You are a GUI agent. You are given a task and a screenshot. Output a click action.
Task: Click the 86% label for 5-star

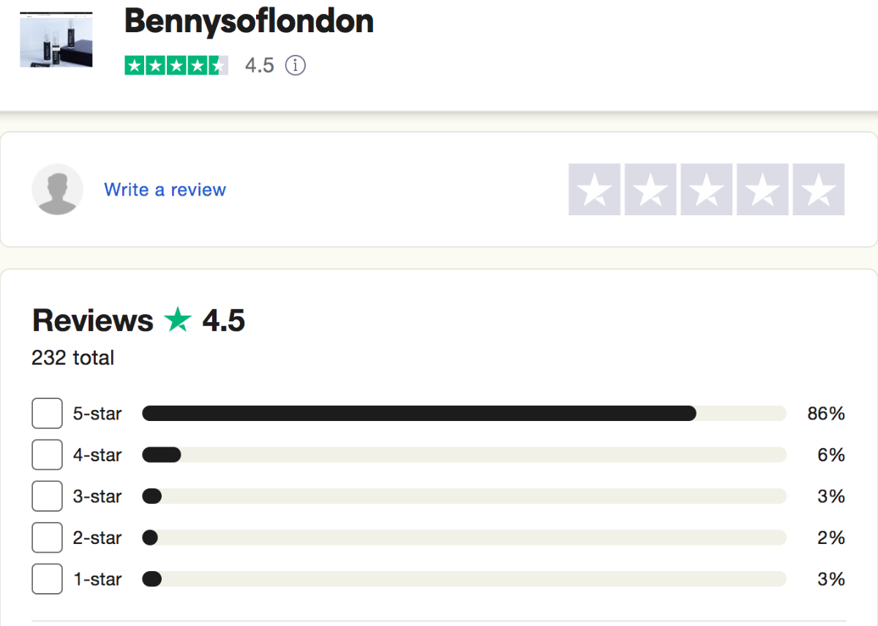click(826, 414)
